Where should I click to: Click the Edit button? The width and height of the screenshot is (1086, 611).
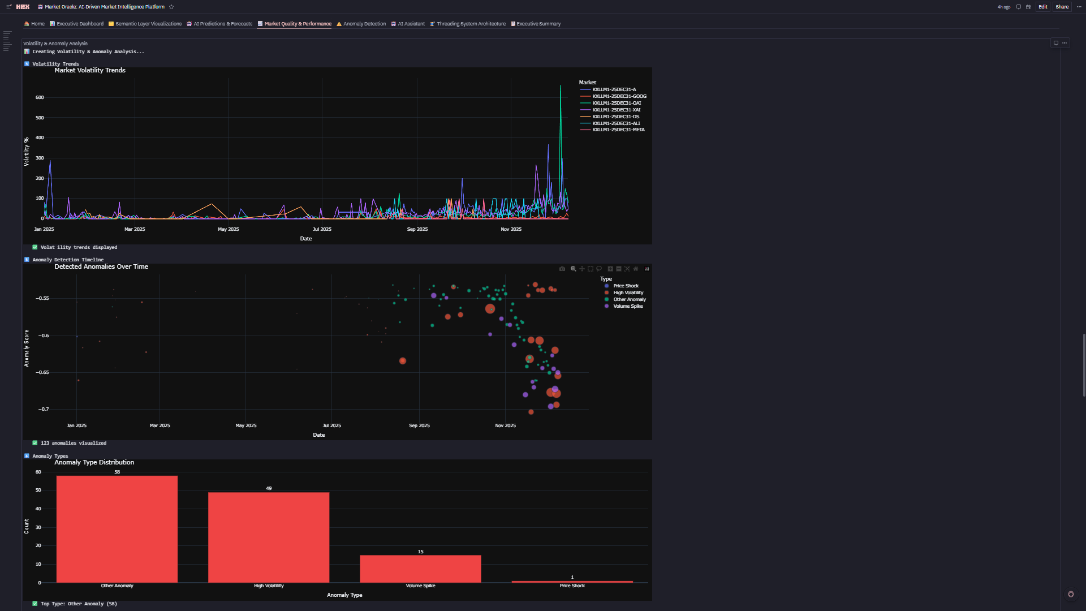pos(1042,7)
